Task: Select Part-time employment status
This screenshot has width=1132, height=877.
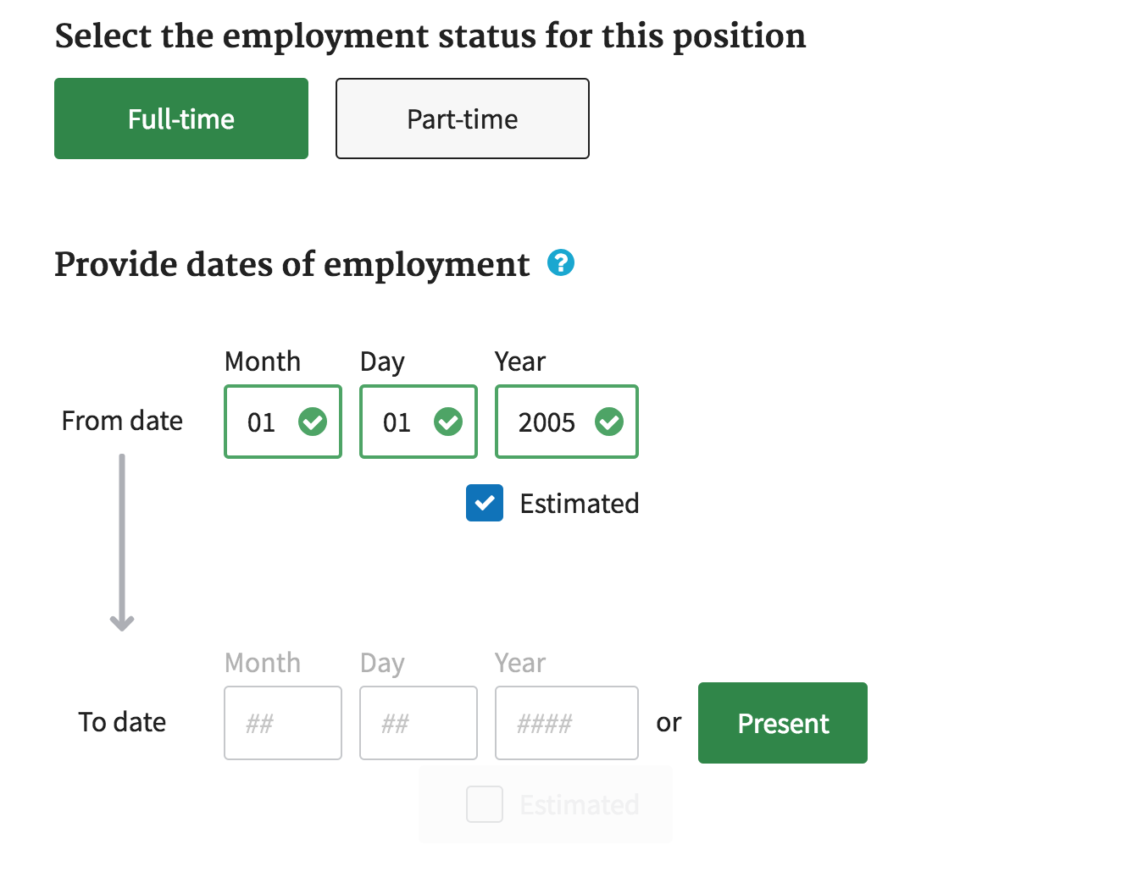Action: 462,119
